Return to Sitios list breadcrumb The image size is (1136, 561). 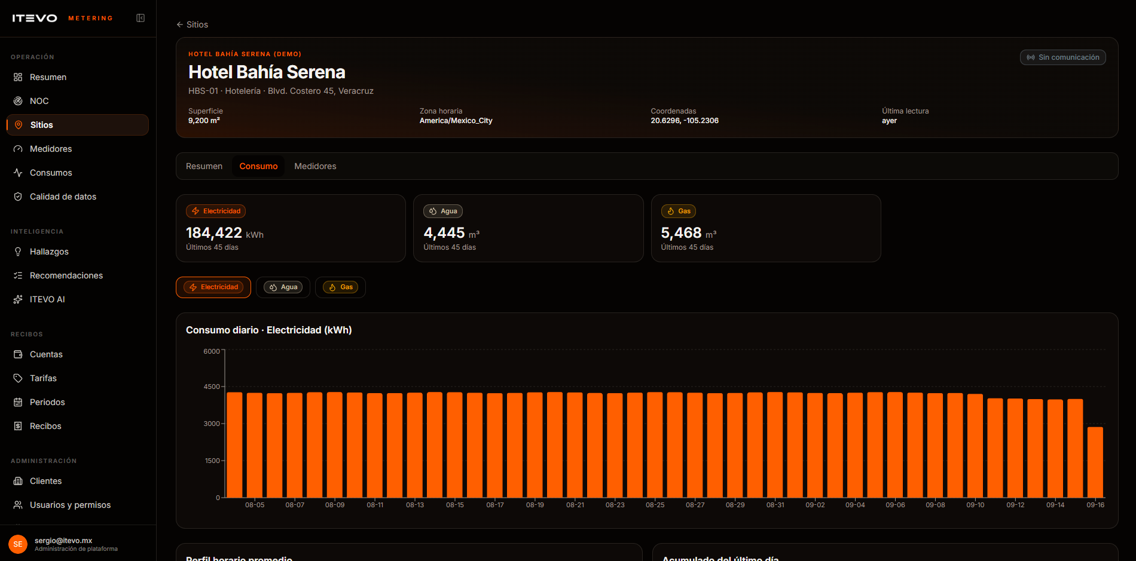click(193, 24)
